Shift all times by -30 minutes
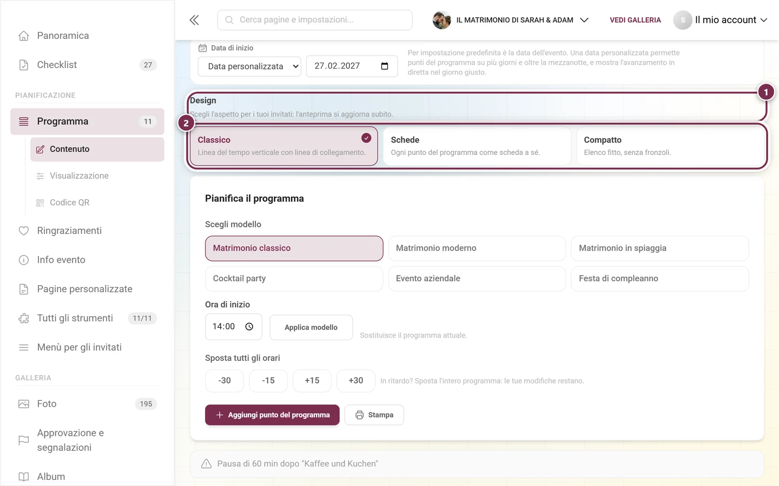The height and width of the screenshot is (486, 779). click(x=225, y=381)
